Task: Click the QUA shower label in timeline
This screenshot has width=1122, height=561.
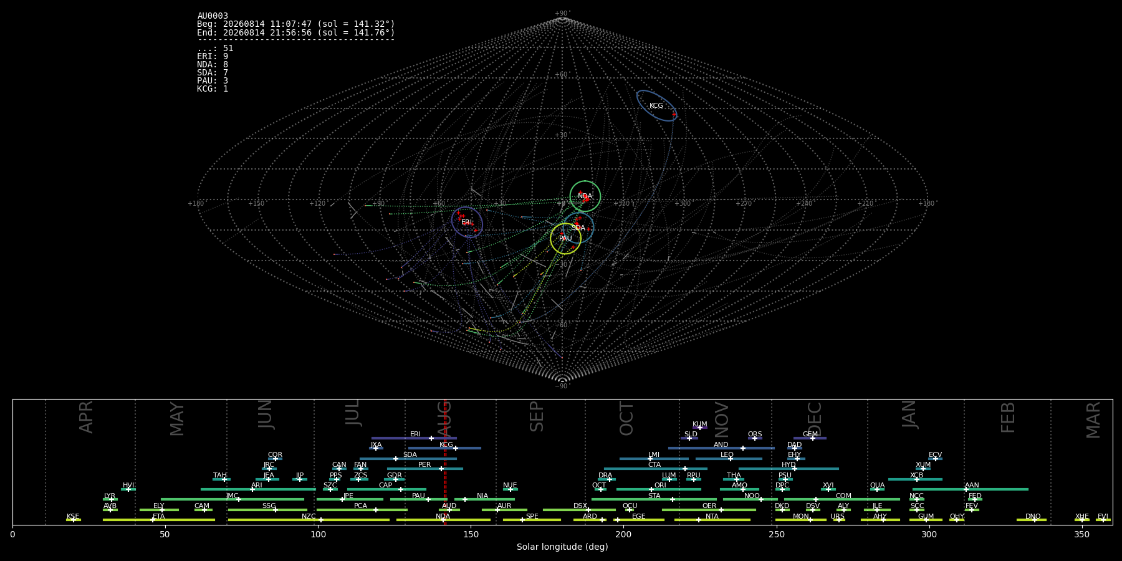Action: 878,486
